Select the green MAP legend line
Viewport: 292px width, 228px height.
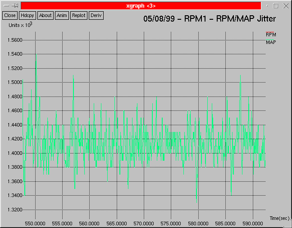270,40
